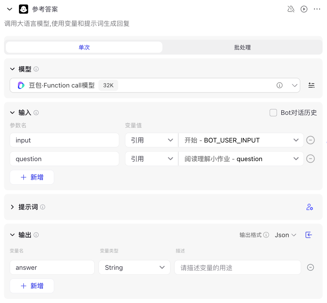
Task: Click 新增 button under output variables
Action: pos(32,286)
